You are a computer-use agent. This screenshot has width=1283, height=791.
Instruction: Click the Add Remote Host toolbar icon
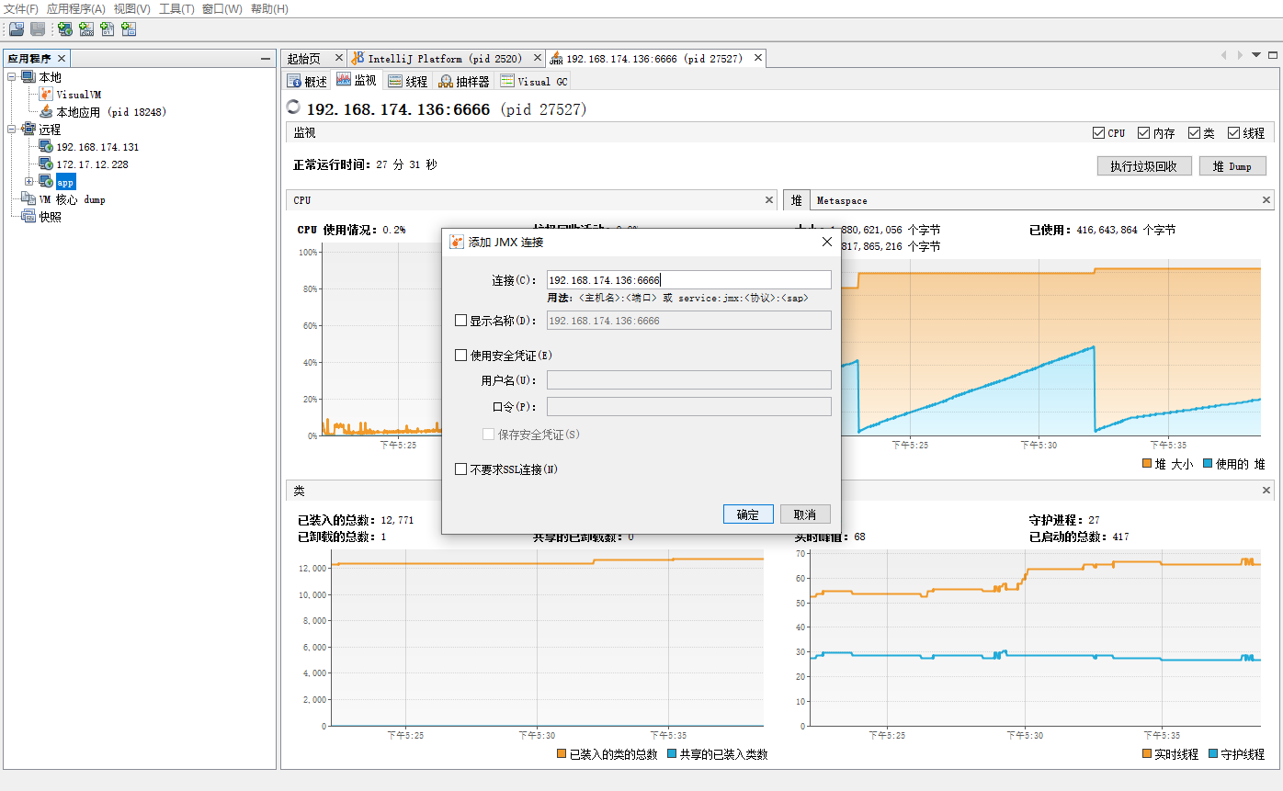pyautogui.click(x=65, y=29)
